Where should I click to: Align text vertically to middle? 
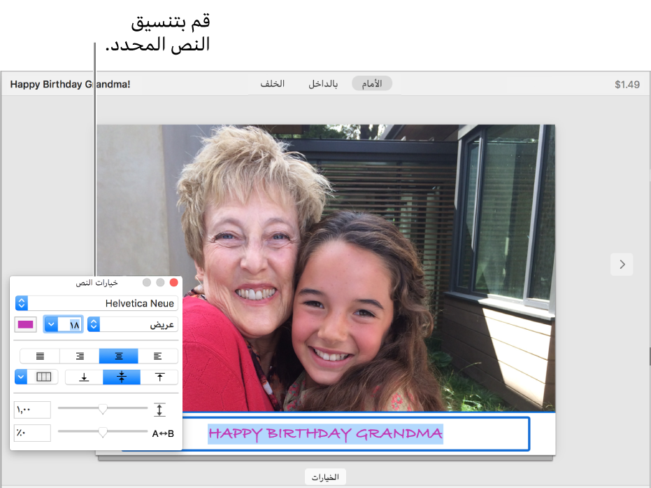pyautogui.click(x=122, y=377)
